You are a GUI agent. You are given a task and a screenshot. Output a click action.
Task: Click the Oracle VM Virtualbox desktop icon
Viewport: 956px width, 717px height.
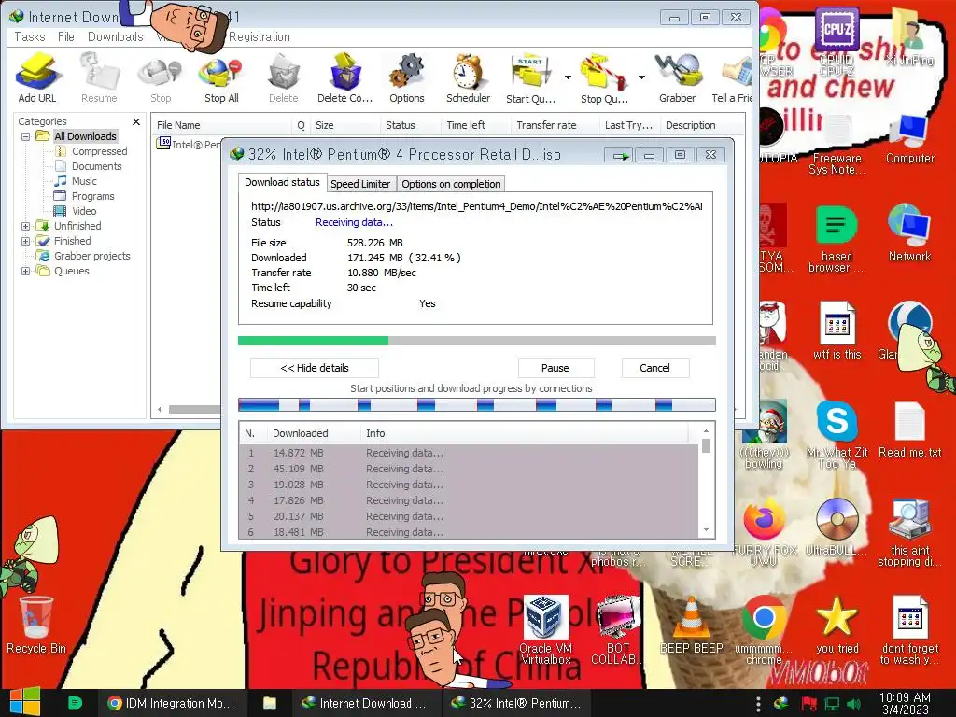[545, 630]
